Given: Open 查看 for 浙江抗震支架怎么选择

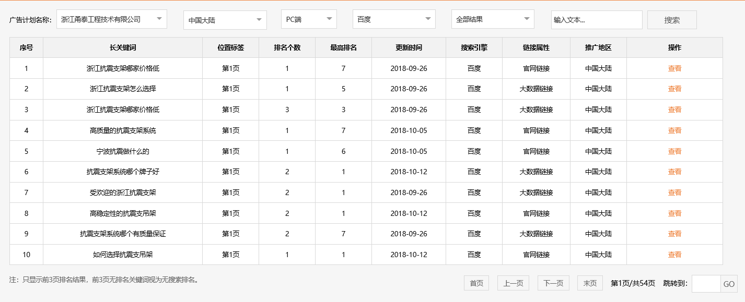Looking at the screenshot, I should [x=674, y=89].
